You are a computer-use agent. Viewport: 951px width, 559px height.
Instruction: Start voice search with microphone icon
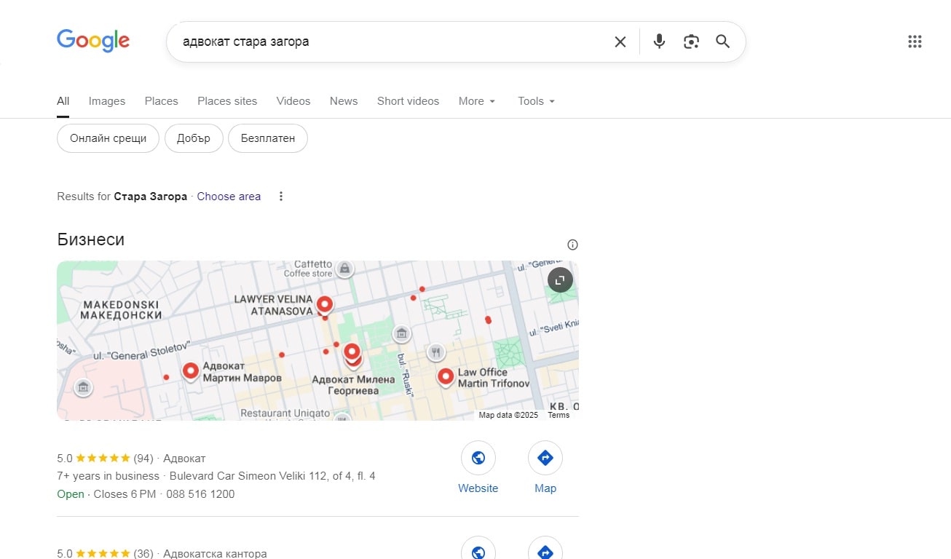(659, 41)
